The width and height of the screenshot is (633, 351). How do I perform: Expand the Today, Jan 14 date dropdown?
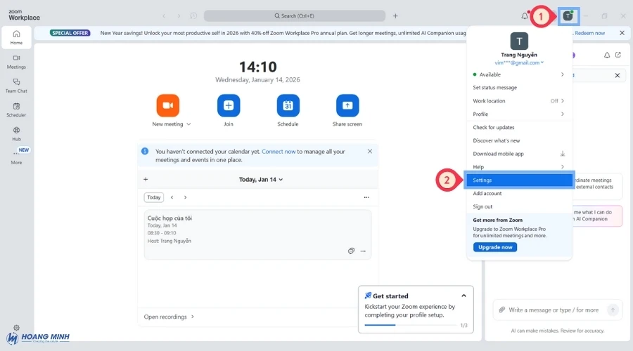pos(281,180)
